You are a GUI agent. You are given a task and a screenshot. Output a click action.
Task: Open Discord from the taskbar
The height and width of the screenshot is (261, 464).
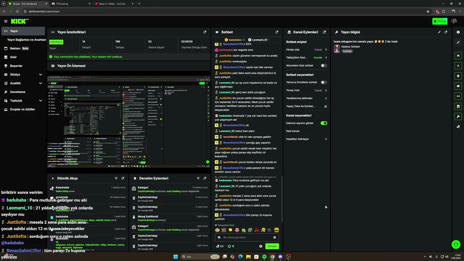click(280, 257)
